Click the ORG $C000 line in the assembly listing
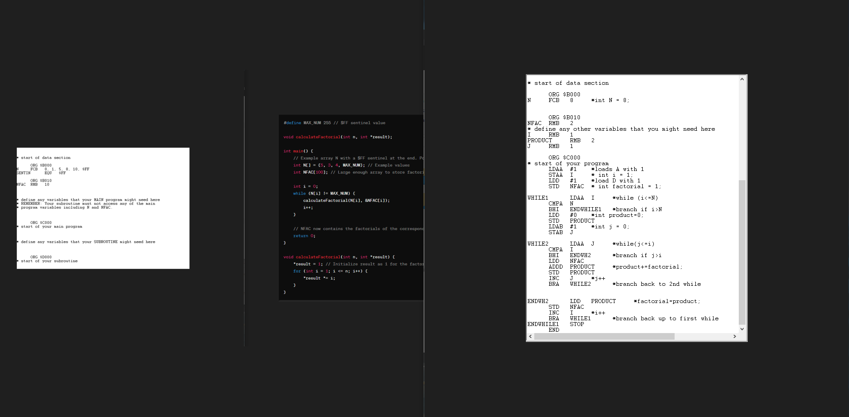Viewport: 849px width, 417px height. click(564, 158)
